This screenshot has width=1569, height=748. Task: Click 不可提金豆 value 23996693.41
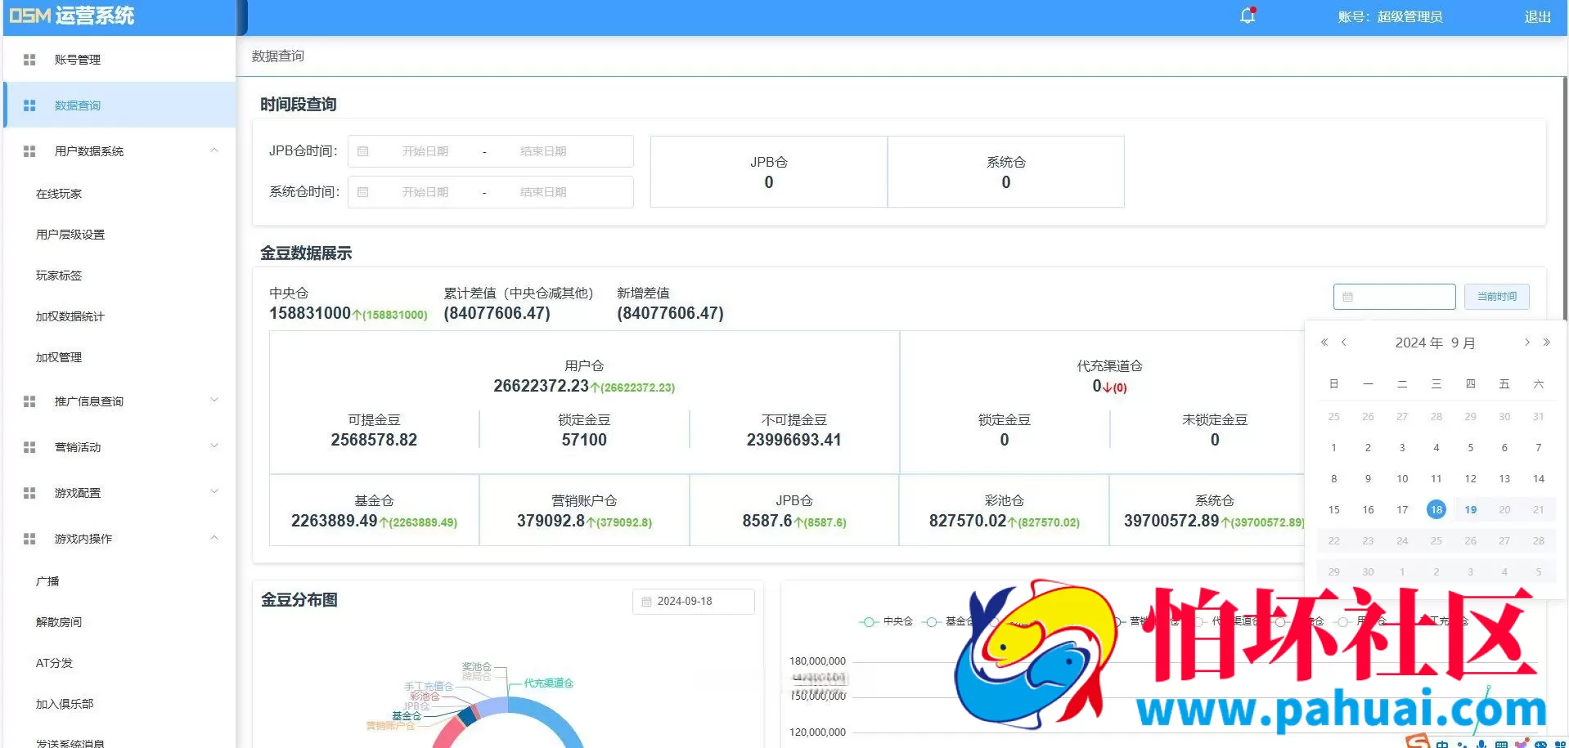pos(793,440)
